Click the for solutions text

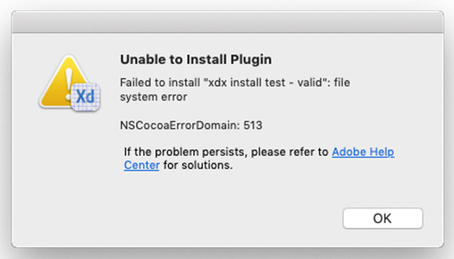click(198, 165)
